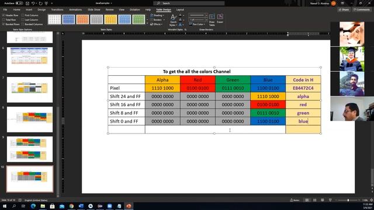Image resolution: width=374 pixels, height=210 pixels.
Task: Open the Layout tab next to Table Design
Action: point(180,10)
